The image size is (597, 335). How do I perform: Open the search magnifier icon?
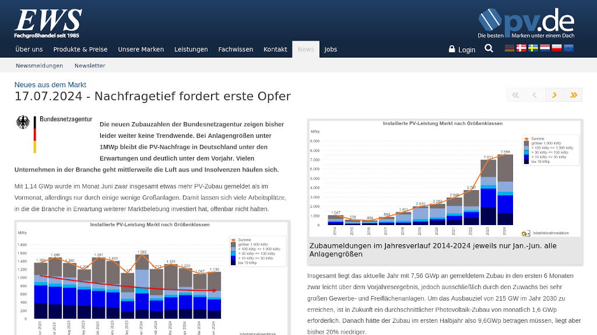click(x=489, y=49)
